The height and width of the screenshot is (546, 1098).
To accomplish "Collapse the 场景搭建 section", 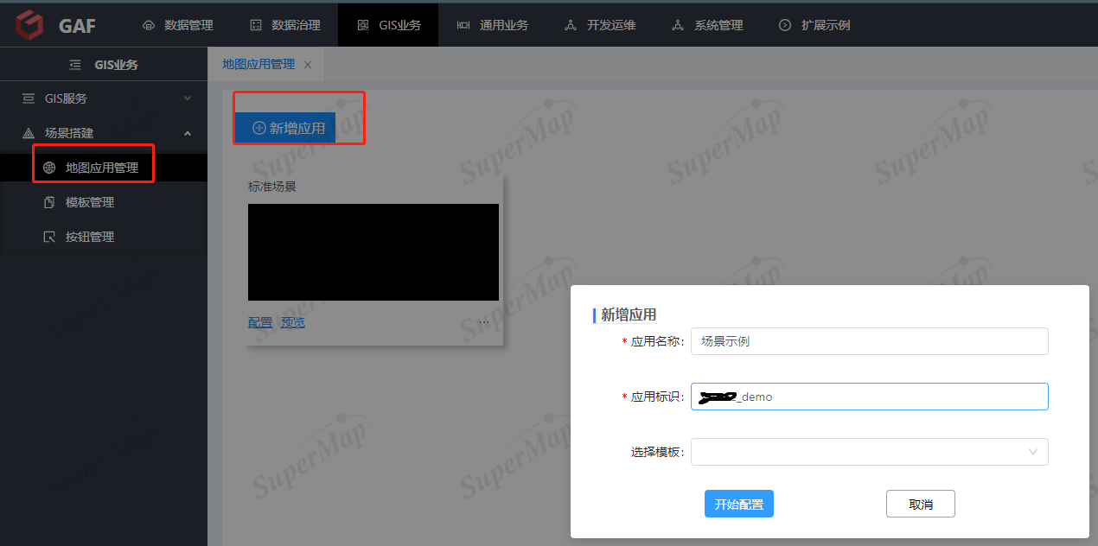I will pos(188,132).
